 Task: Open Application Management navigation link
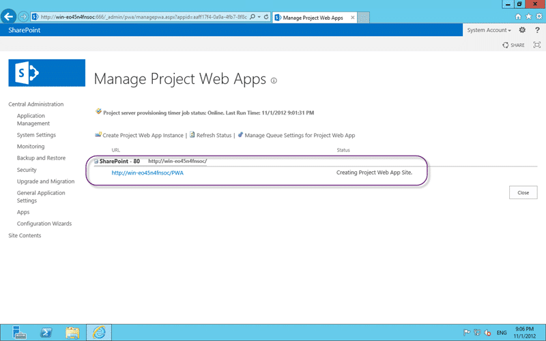(x=33, y=119)
